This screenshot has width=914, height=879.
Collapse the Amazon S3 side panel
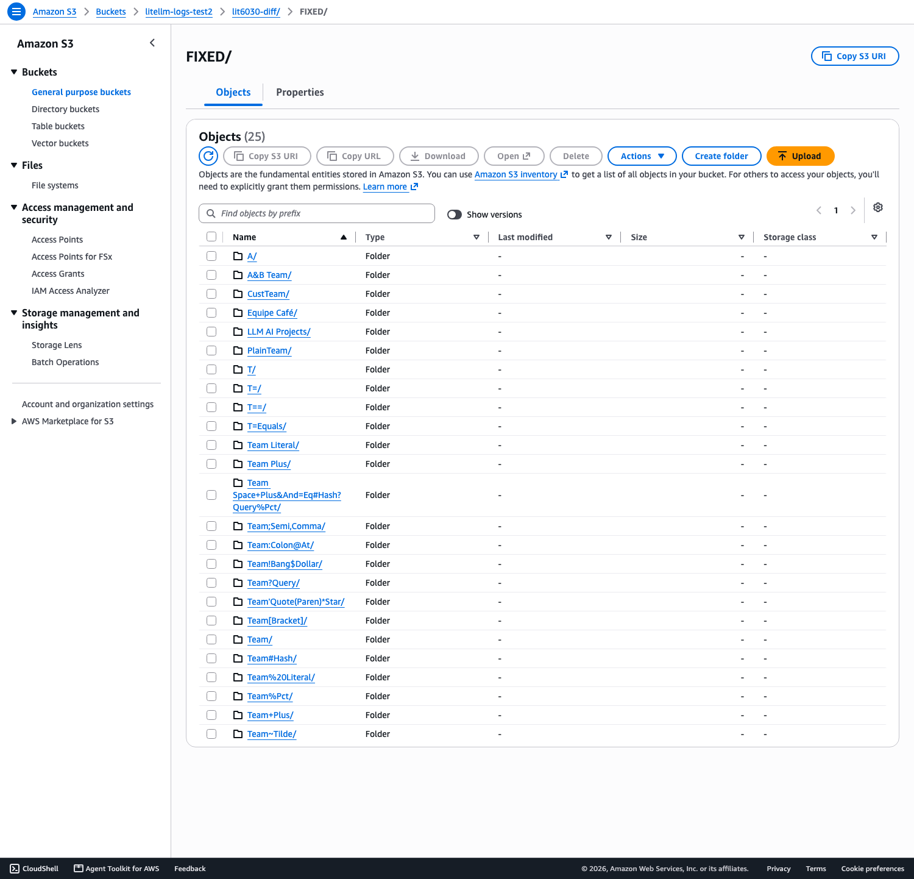pyautogui.click(x=152, y=43)
